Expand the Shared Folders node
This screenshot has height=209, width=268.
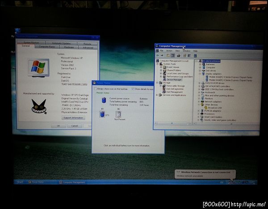[161, 70]
